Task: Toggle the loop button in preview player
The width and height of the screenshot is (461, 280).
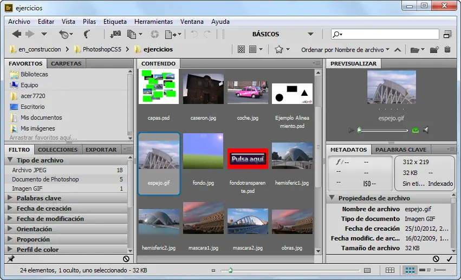Action: [x=415, y=130]
